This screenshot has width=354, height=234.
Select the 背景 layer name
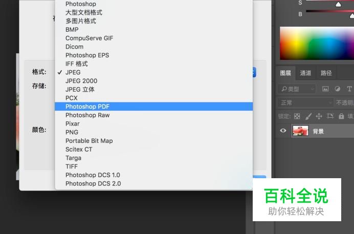(318, 131)
